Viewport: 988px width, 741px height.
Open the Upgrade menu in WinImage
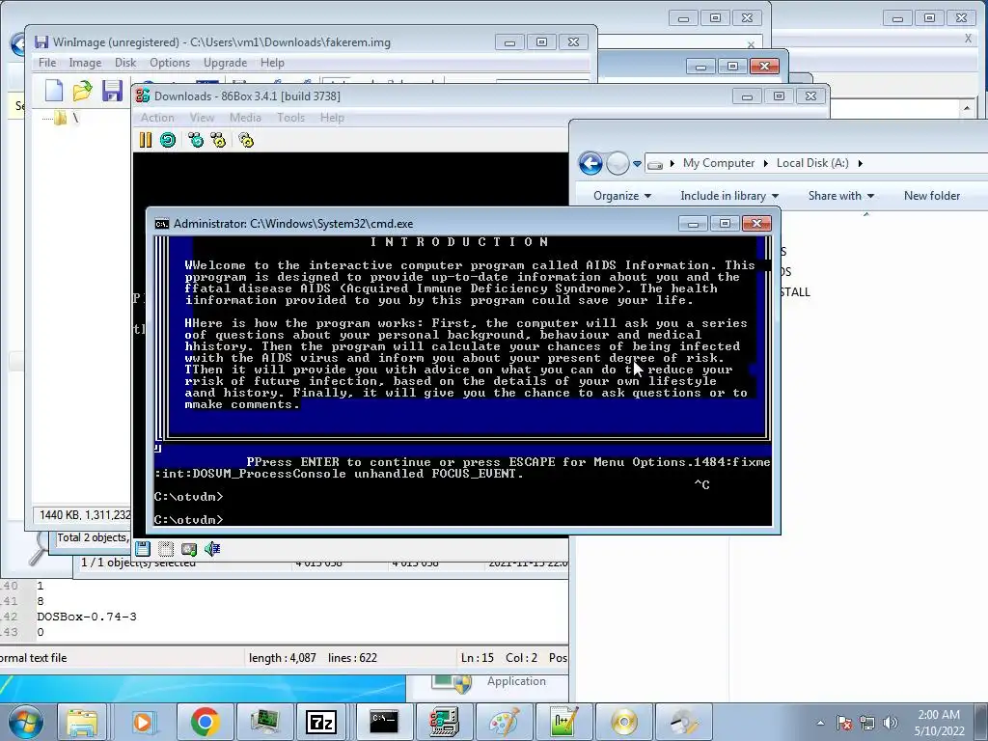[x=225, y=63]
